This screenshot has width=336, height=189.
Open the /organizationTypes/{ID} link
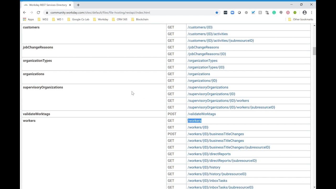(206, 67)
